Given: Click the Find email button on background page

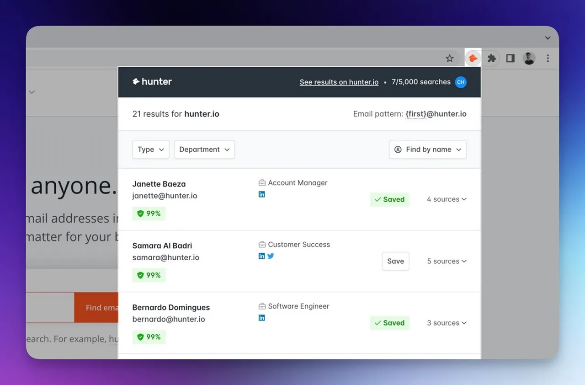Looking at the screenshot, I should [x=96, y=307].
